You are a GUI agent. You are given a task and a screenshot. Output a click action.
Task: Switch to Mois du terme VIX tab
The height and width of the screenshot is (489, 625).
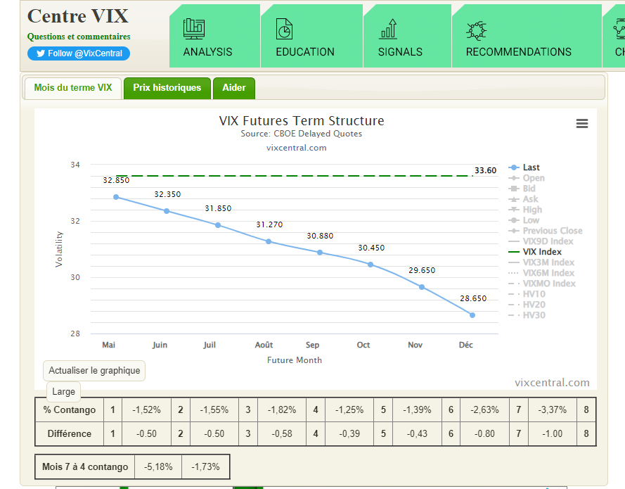coord(73,88)
